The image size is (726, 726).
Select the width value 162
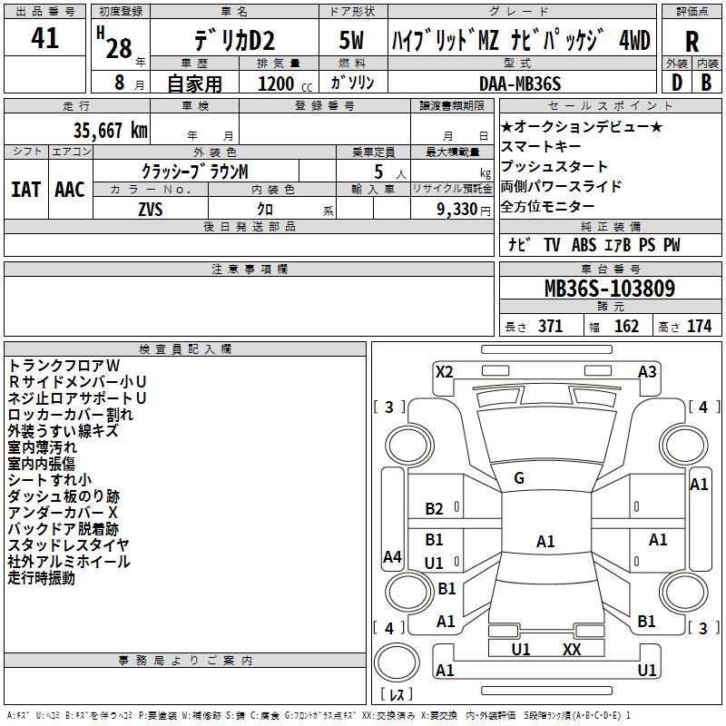tap(626, 327)
